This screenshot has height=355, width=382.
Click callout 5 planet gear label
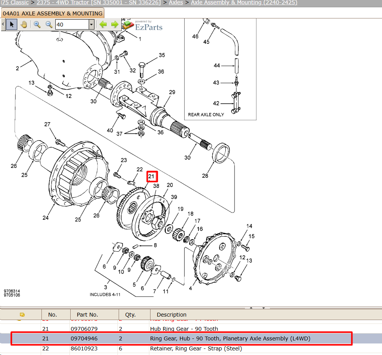(x=134, y=285)
